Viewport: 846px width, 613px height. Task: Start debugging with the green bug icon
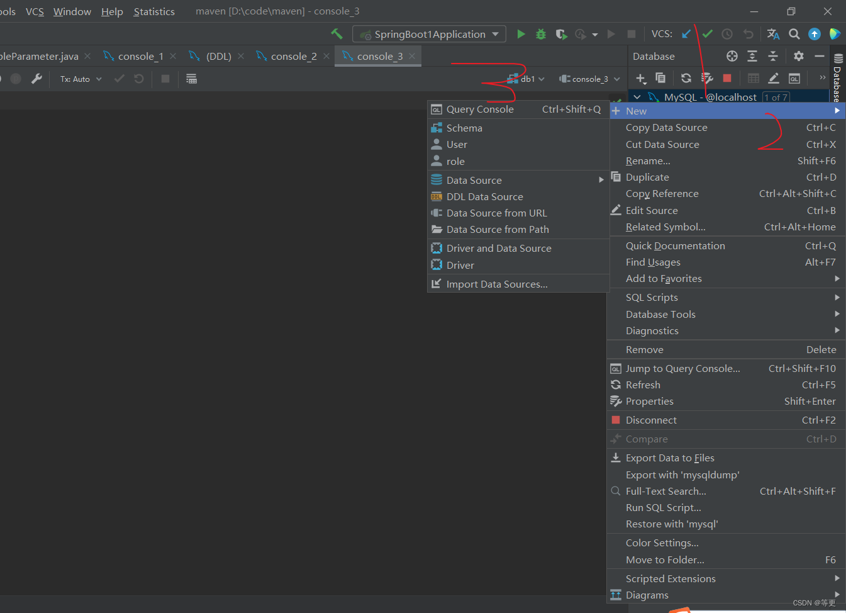click(540, 34)
